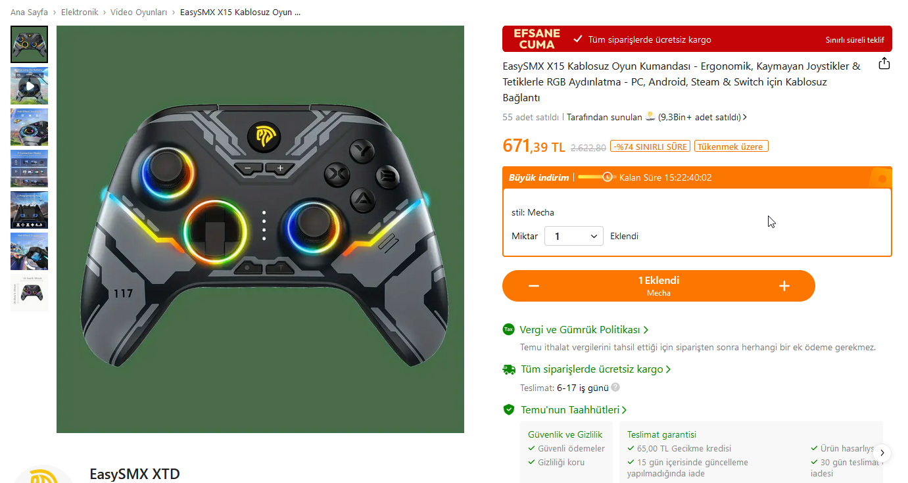This screenshot has height=483, width=908.
Task: Click the minus icon on Eklendi bar
Action: click(534, 286)
